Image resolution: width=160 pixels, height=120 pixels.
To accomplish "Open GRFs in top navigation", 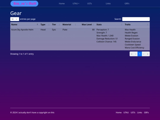I will pyautogui.click(x=127, y=4).
